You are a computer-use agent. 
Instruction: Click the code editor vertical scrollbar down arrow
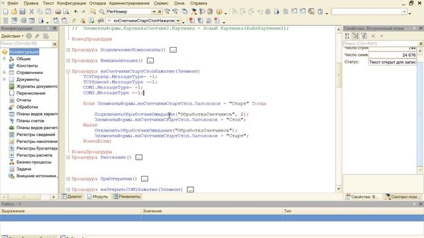(339, 189)
